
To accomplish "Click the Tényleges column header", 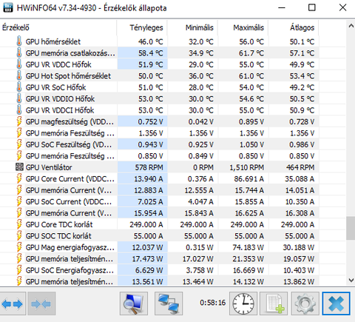I will point(142,27).
